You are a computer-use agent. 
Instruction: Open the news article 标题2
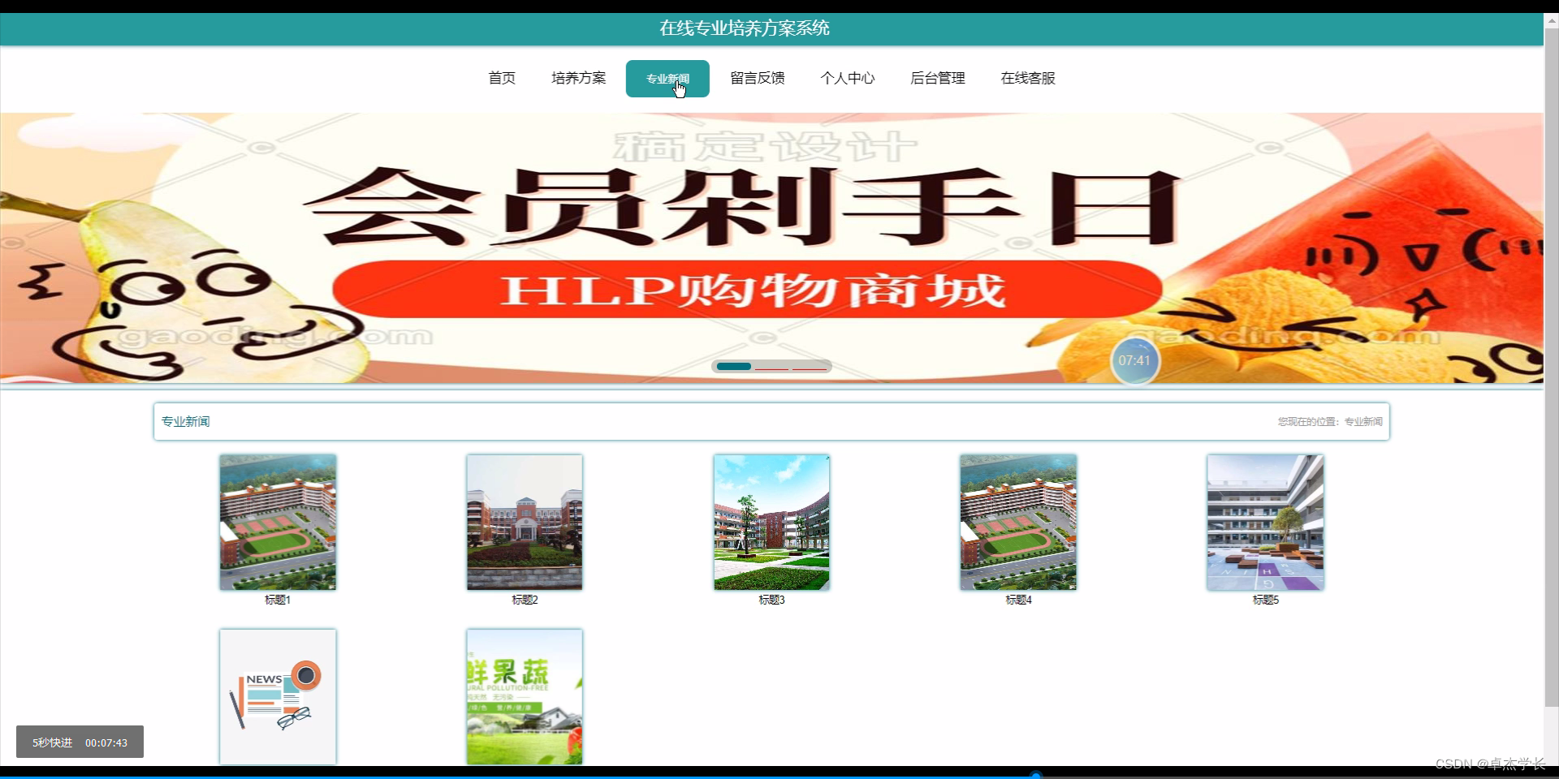[524, 522]
